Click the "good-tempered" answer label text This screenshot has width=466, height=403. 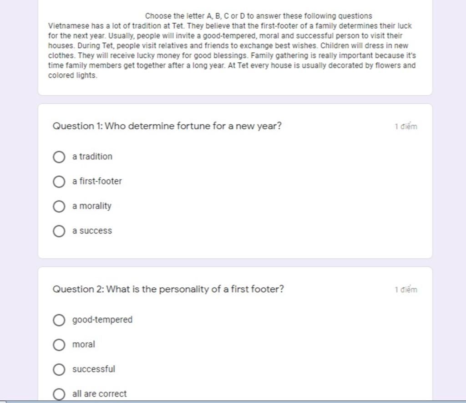pos(102,320)
